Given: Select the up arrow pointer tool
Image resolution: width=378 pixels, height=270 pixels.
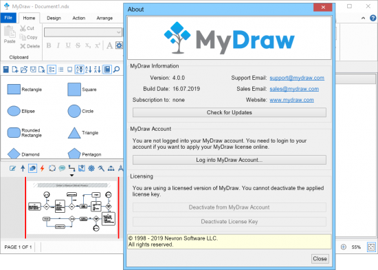Looking at the screenshot, I should tap(23, 168).
